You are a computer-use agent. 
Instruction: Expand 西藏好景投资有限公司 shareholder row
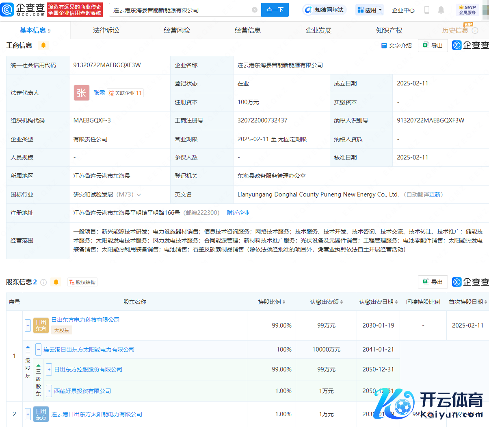(49, 391)
